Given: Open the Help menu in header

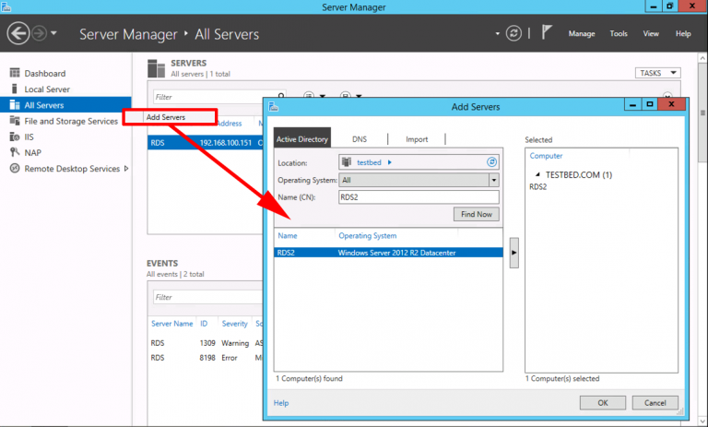Looking at the screenshot, I should tap(683, 33).
